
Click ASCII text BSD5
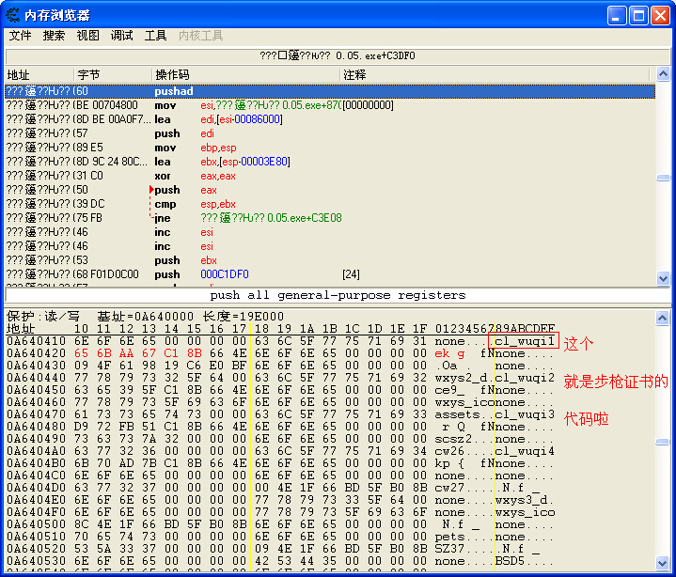click(x=510, y=561)
